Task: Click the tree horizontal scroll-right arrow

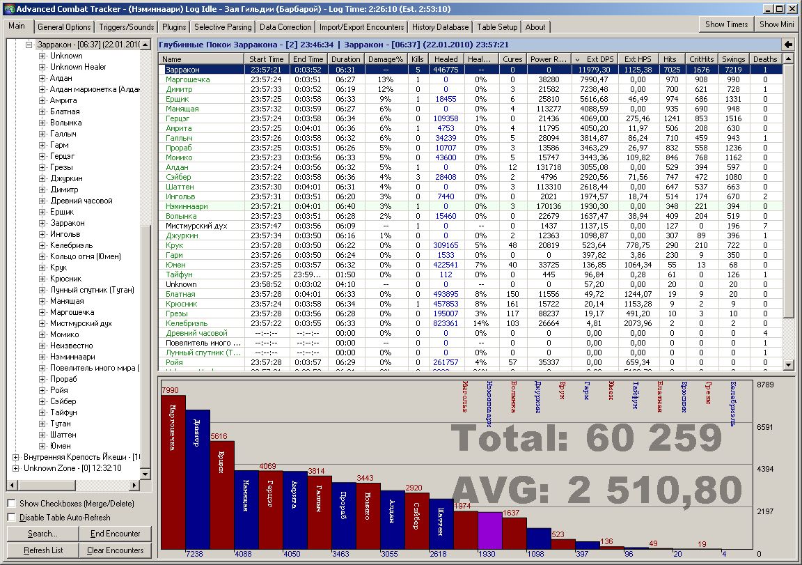Action: point(134,485)
